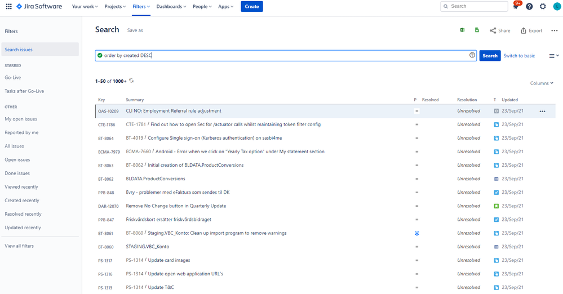Open the Go-Live starred filter
The height and width of the screenshot is (294, 563).
tap(12, 78)
